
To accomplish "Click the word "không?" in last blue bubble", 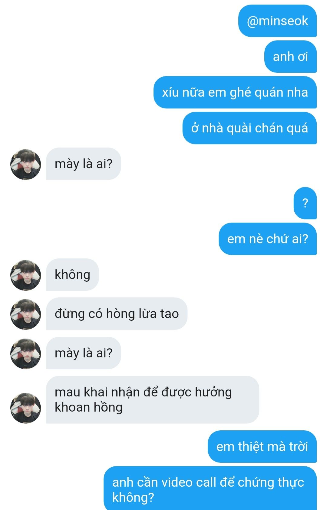I will (133, 498).
